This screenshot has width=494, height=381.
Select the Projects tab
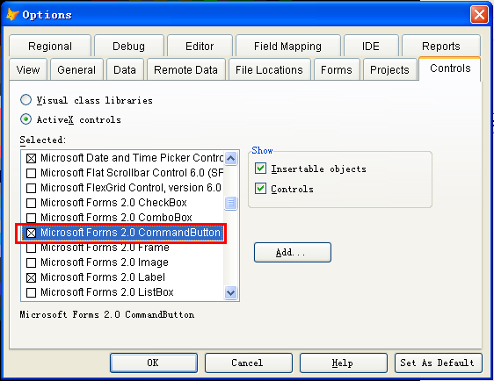point(389,69)
